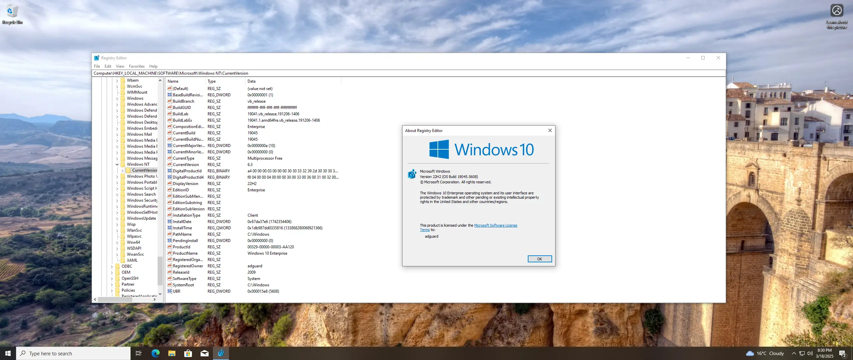Click the DigitalProductId binary value icon
The width and height of the screenshot is (853, 360).
(x=169, y=171)
